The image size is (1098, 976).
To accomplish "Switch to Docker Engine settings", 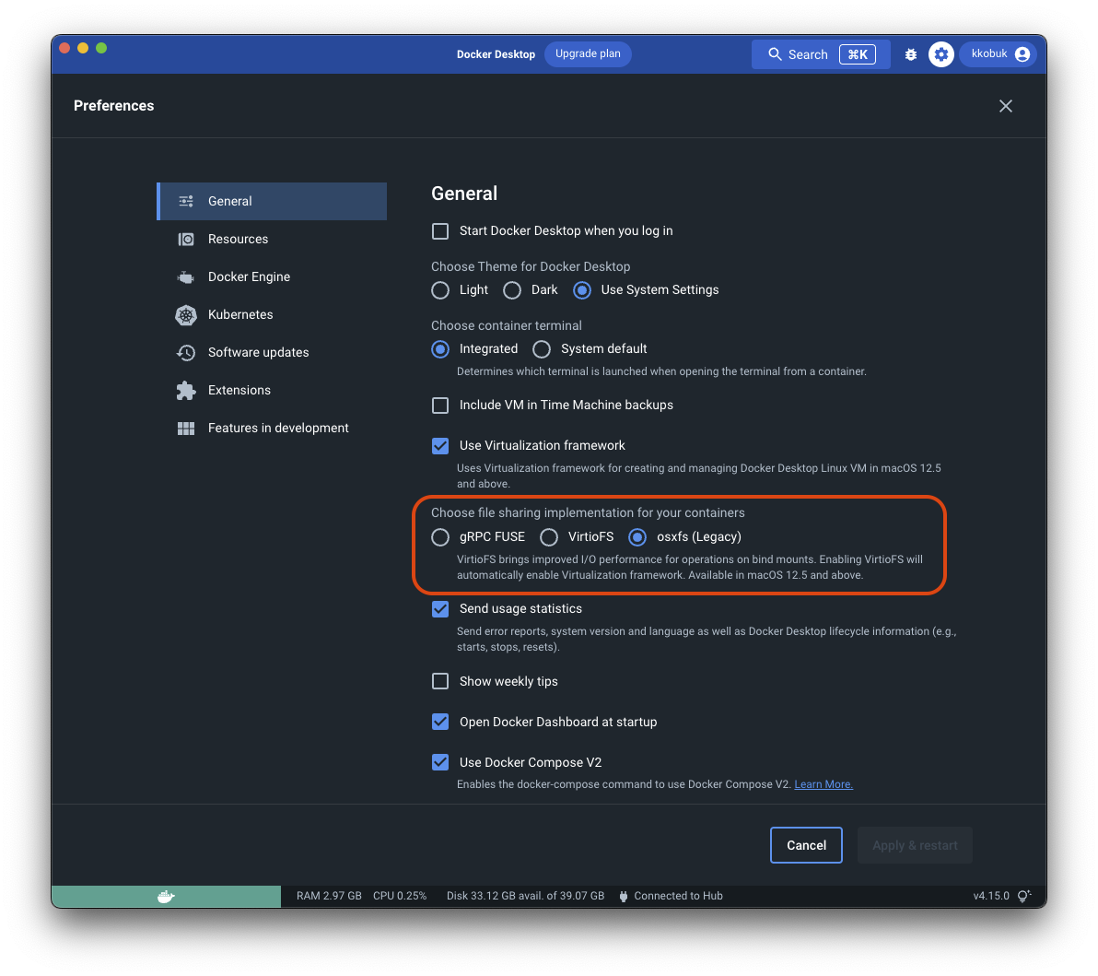I will pyautogui.click(x=272, y=276).
